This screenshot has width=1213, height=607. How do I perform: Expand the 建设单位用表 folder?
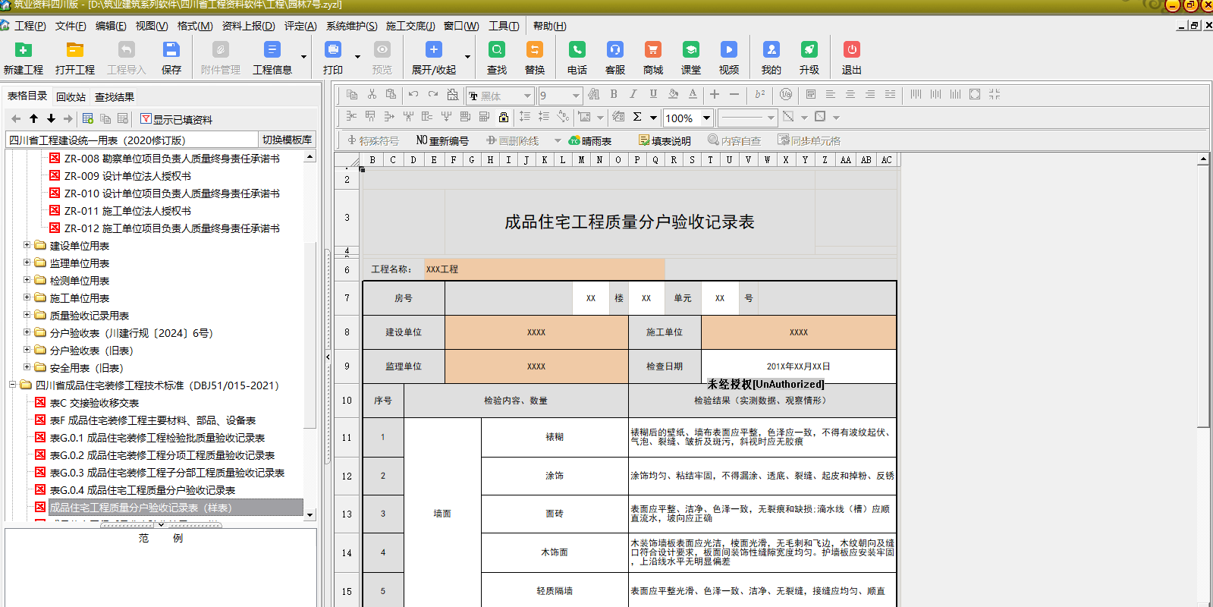coord(27,245)
